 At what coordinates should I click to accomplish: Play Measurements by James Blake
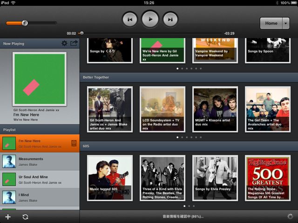coord(40,162)
